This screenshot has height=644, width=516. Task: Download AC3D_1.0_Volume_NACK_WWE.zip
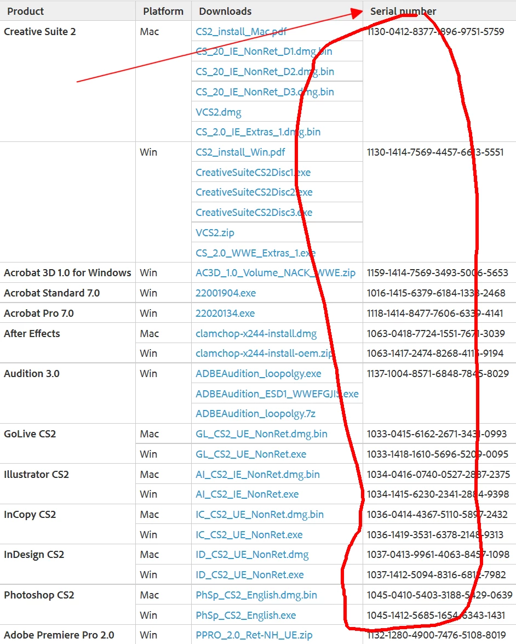point(276,273)
